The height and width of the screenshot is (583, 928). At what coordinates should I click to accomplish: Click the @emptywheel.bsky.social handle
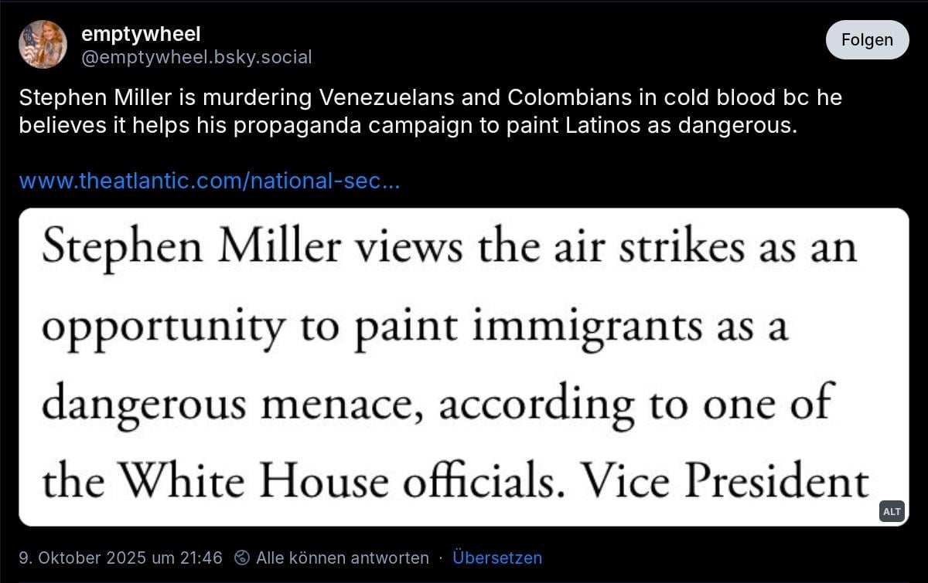[196, 57]
